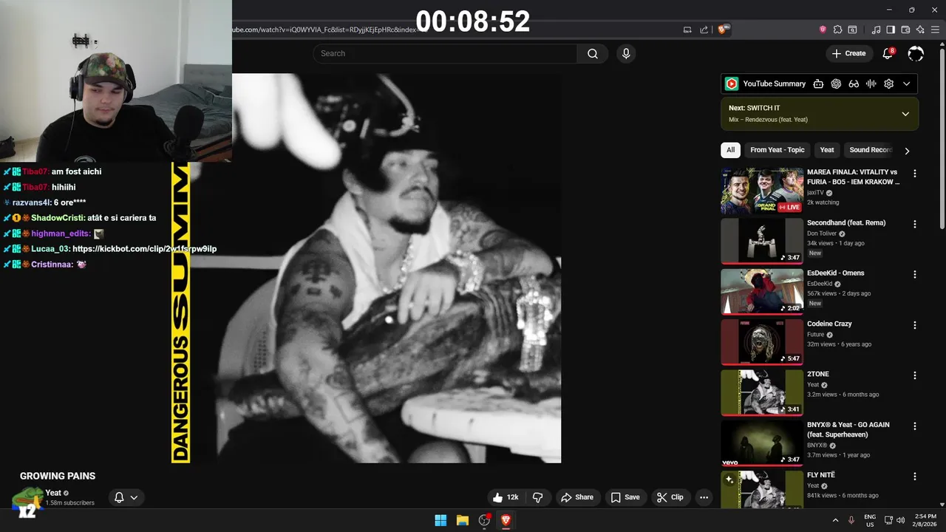Click the Clip button
Viewport: 946px width, 532px height.
pos(670,497)
